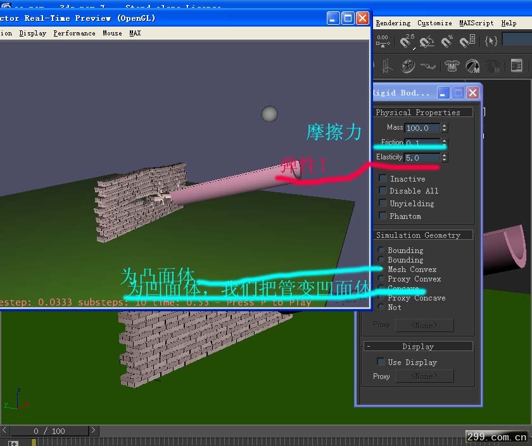
Task: Open the Help menu
Action: 509,23
